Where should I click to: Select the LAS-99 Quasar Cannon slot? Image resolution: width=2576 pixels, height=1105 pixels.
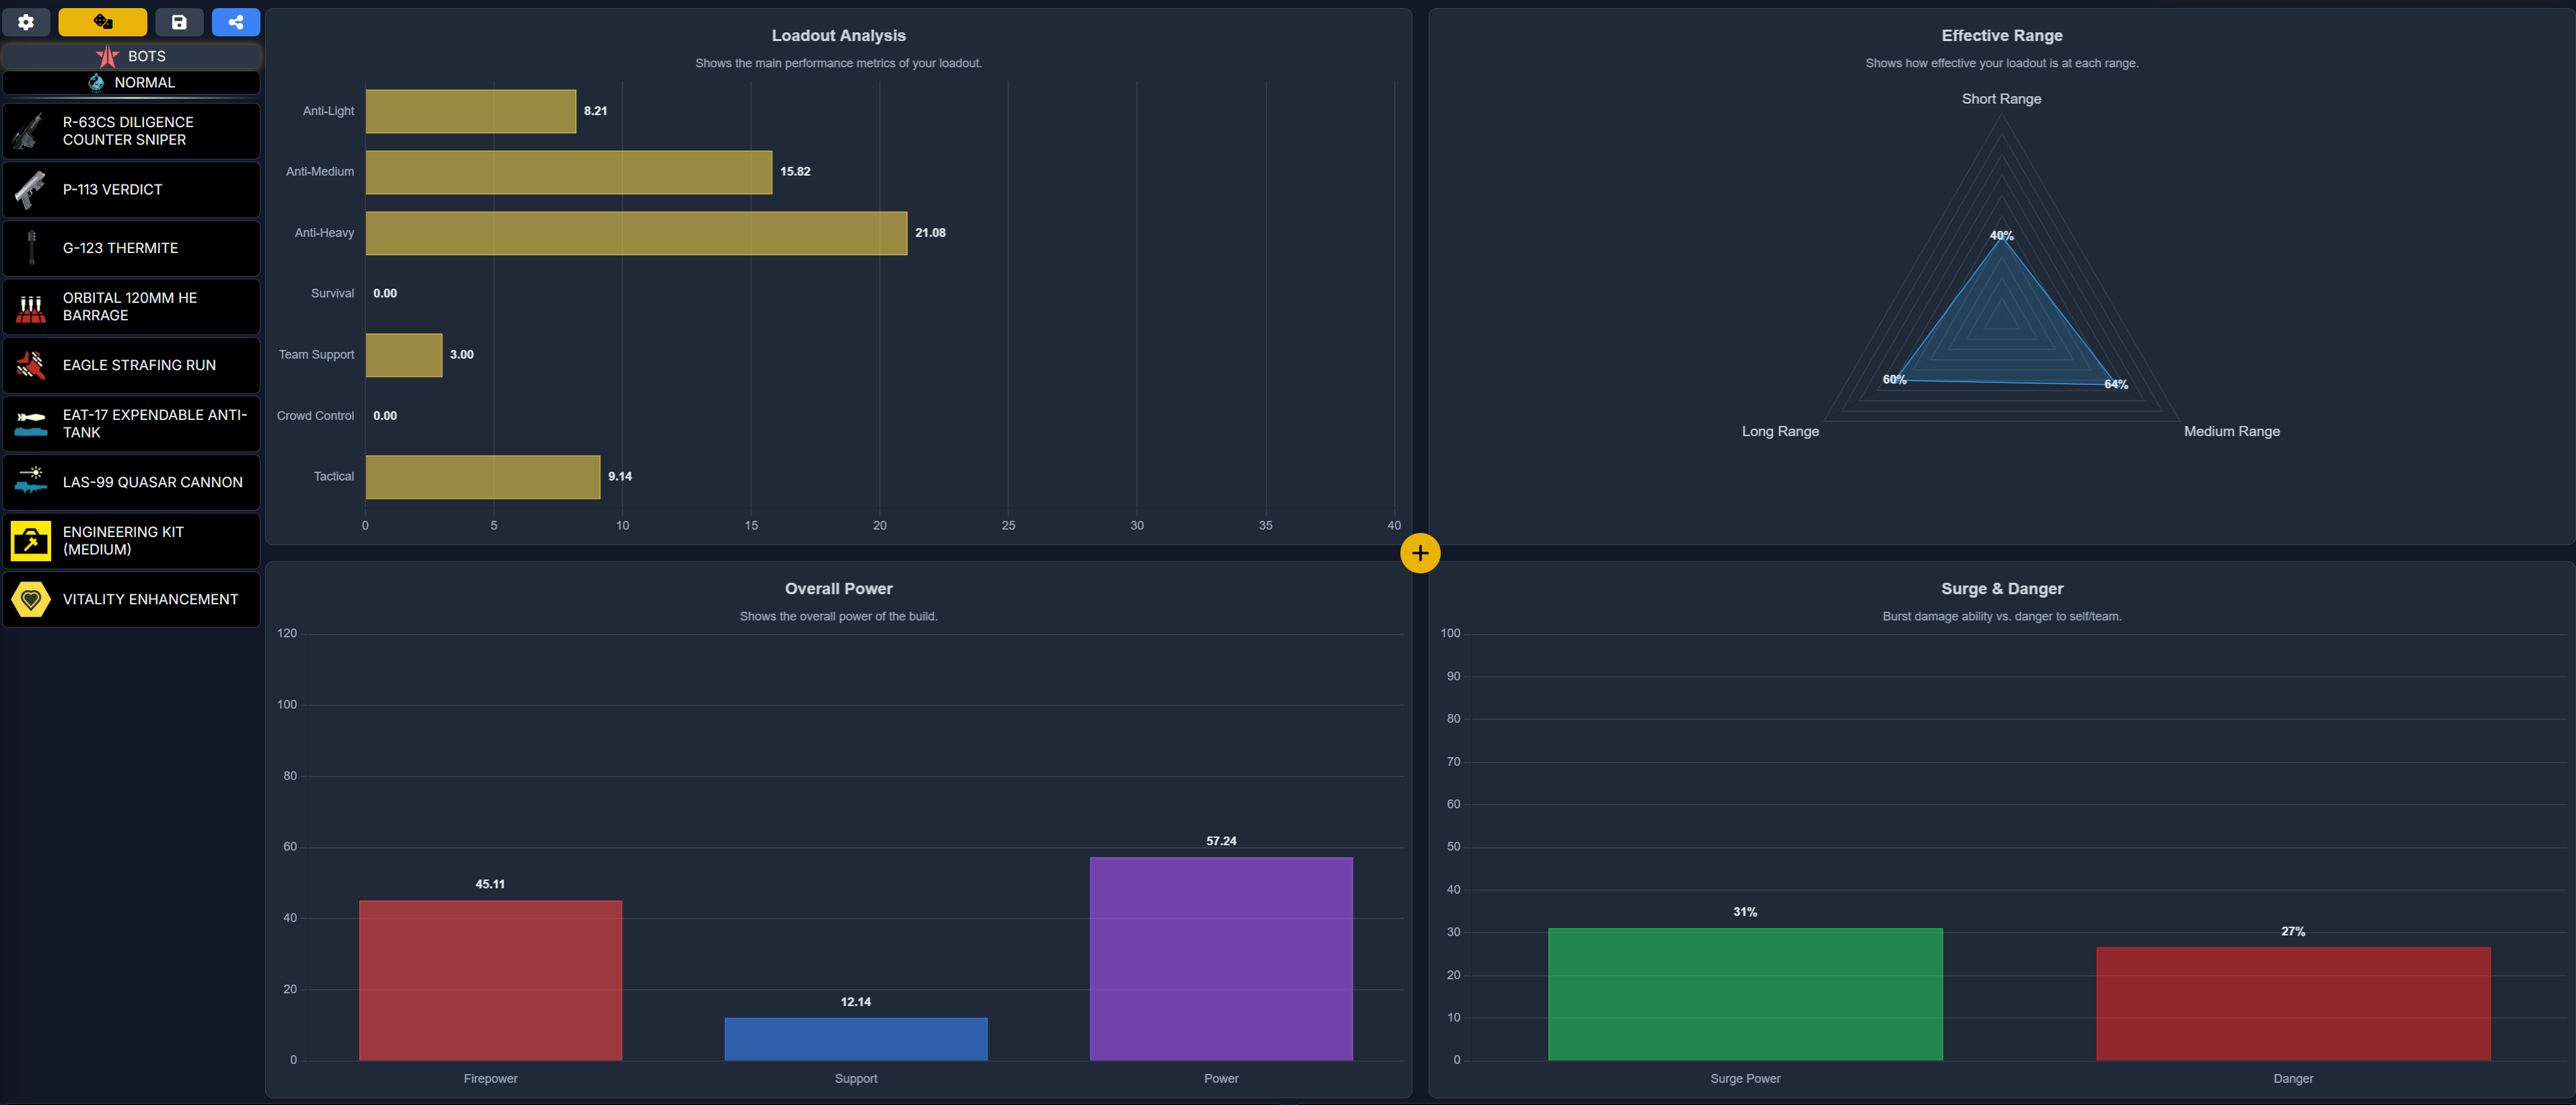[x=131, y=482]
